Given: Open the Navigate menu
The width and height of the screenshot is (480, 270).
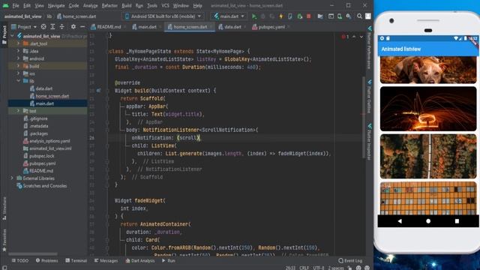Looking at the screenshot, I should (x=56, y=5).
